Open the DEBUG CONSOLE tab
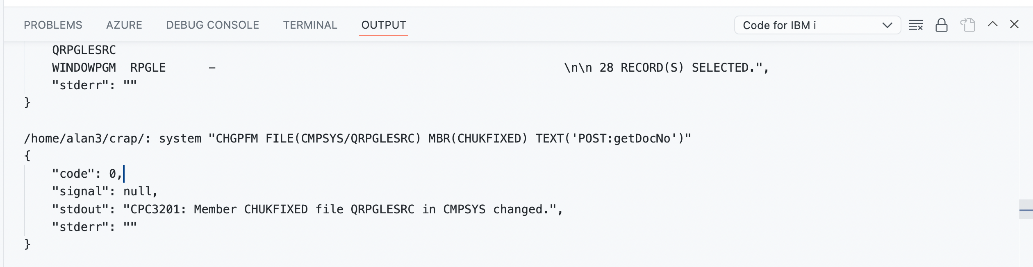 click(x=212, y=25)
